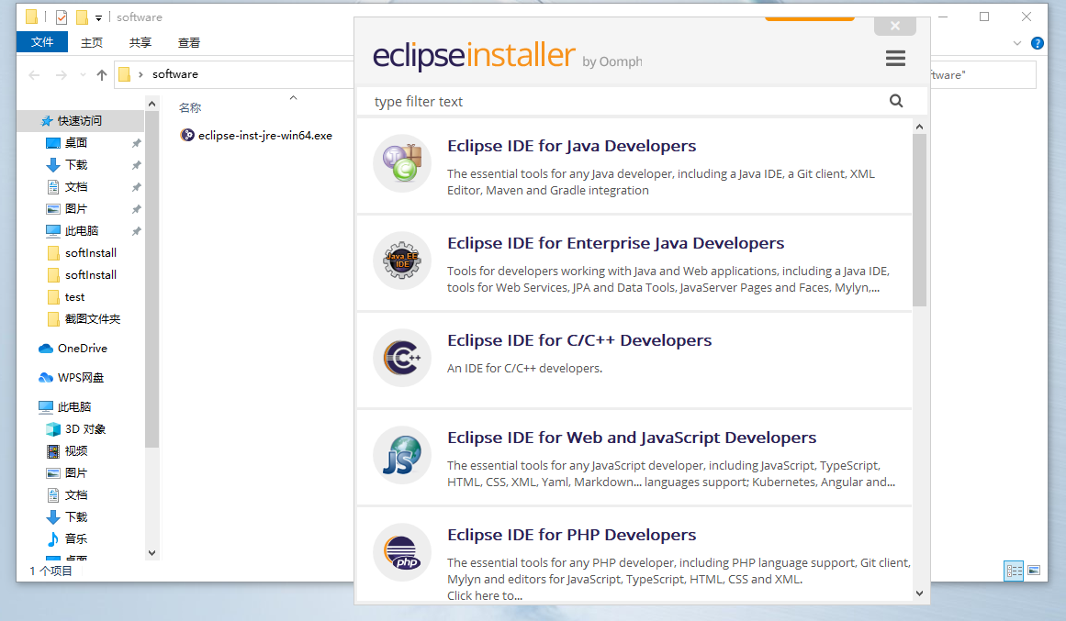Open the 截图文件夹 folder
This screenshot has width=1066, height=621.
[92, 318]
